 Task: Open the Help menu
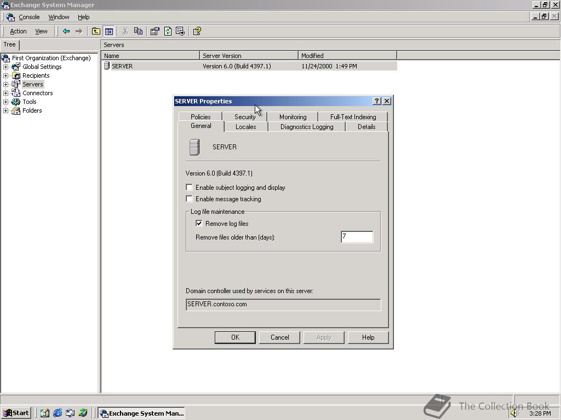83,17
